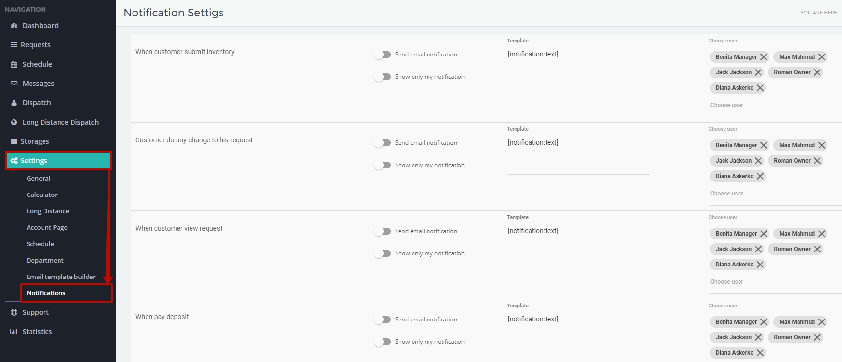Open the Email template builder item
This screenshot has height=362, width=842.
(61, 277)
